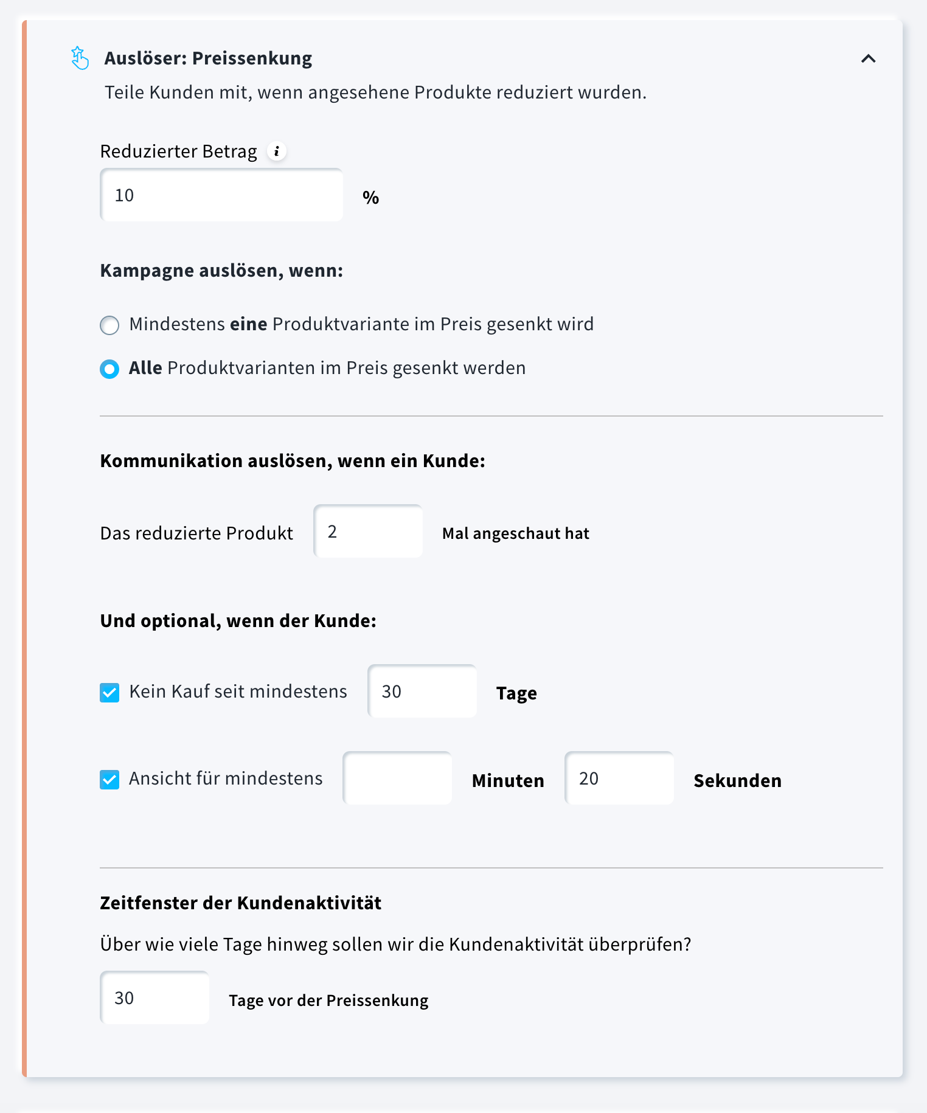
Task: Click the price-drop trigger hand icon
Action: 80,58
